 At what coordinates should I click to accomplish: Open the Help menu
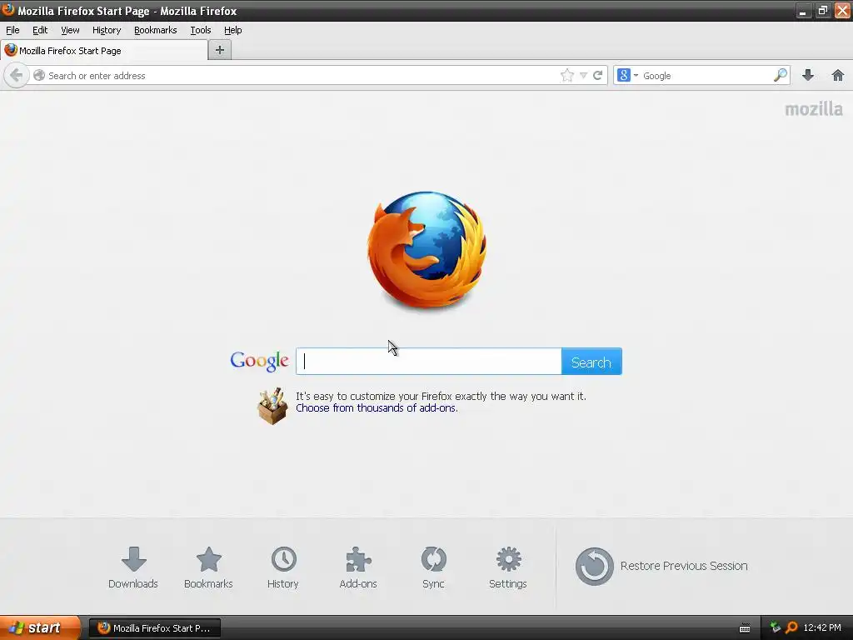(x=233, y=30)
